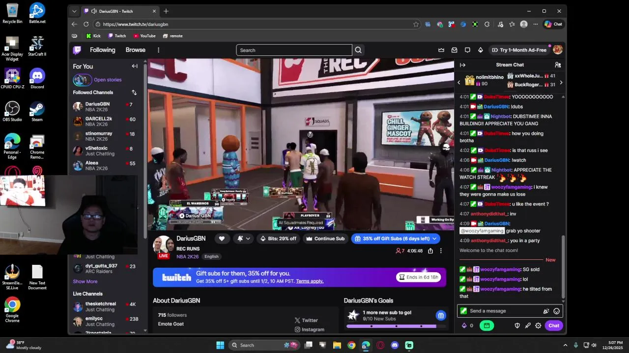The width and height of the screenshot is (629, 353).
Task: Open GARCELL2k followed channel
Action: (105, 121)
